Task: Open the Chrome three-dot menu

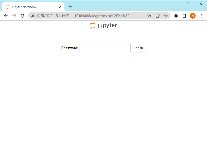Action: [x=201, y=16]
